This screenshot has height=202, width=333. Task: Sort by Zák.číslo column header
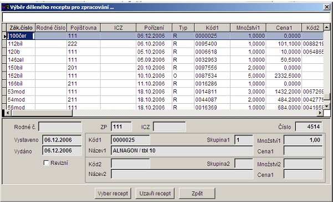(x=21, y=28)
